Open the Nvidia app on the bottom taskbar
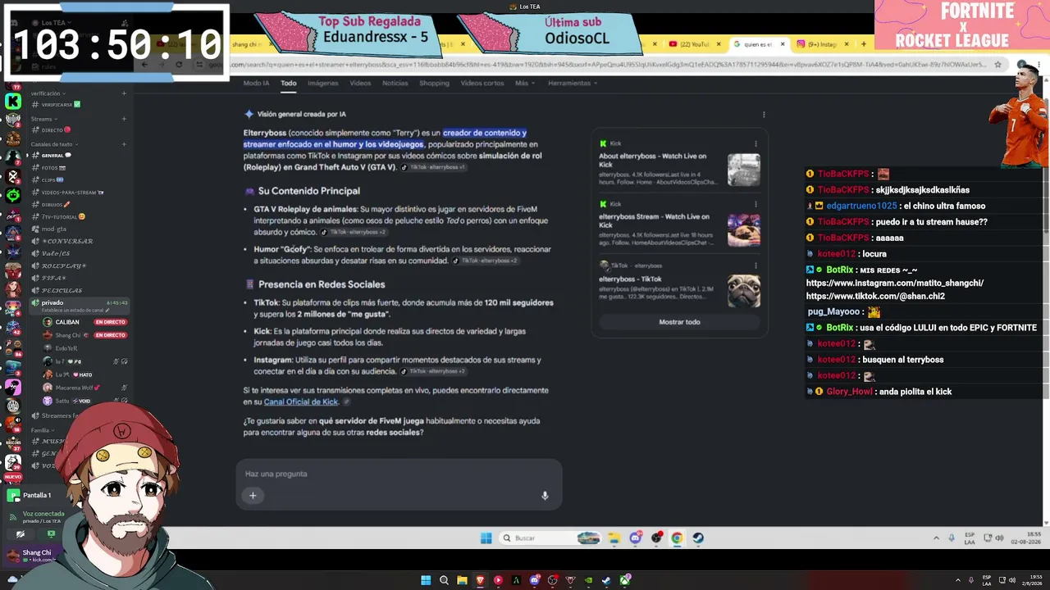 coord(588,580)
